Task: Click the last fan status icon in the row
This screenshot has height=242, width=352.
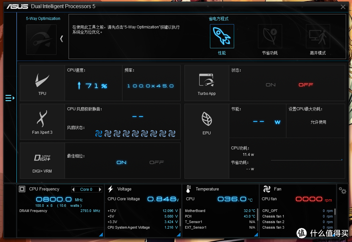Action: [x=172, y=134]
